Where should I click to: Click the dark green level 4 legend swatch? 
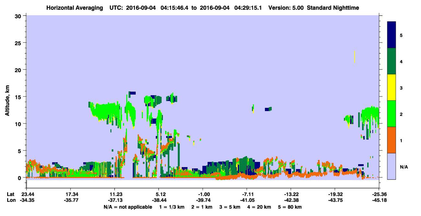pyautogui.click(x=392, y=61)
